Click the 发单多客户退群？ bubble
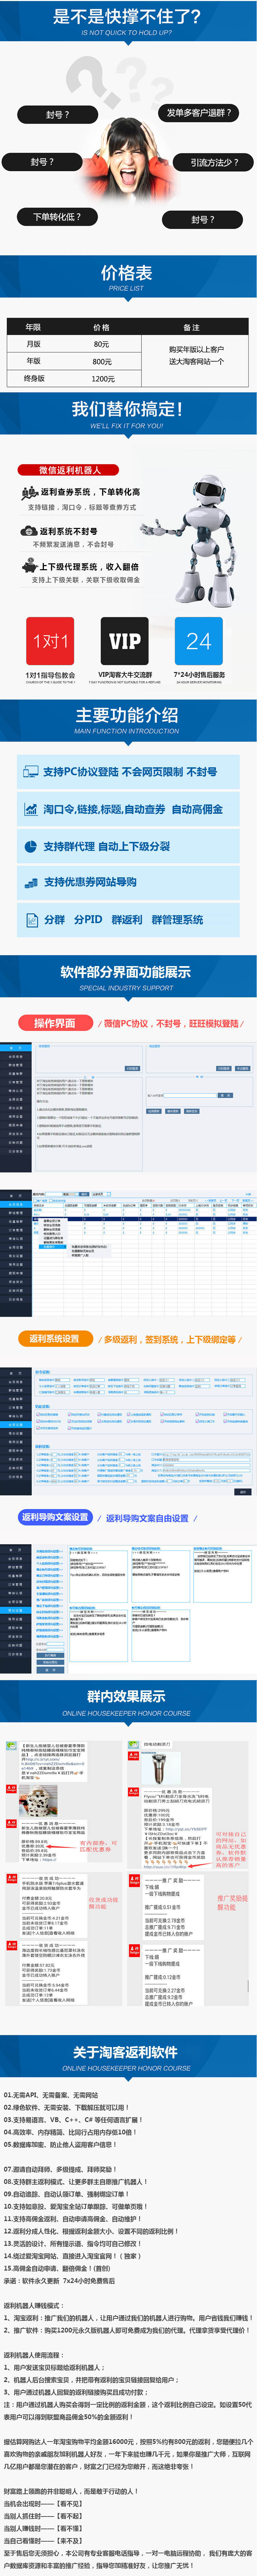 click(x=199, y=113)
